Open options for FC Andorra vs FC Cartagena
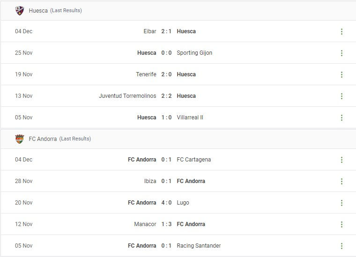This screenshot has width=356, height=257. point(341,160)
